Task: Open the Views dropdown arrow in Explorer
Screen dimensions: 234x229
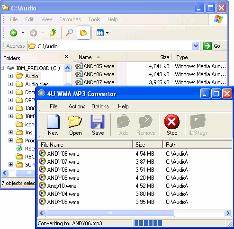Action: coord(108,33)
